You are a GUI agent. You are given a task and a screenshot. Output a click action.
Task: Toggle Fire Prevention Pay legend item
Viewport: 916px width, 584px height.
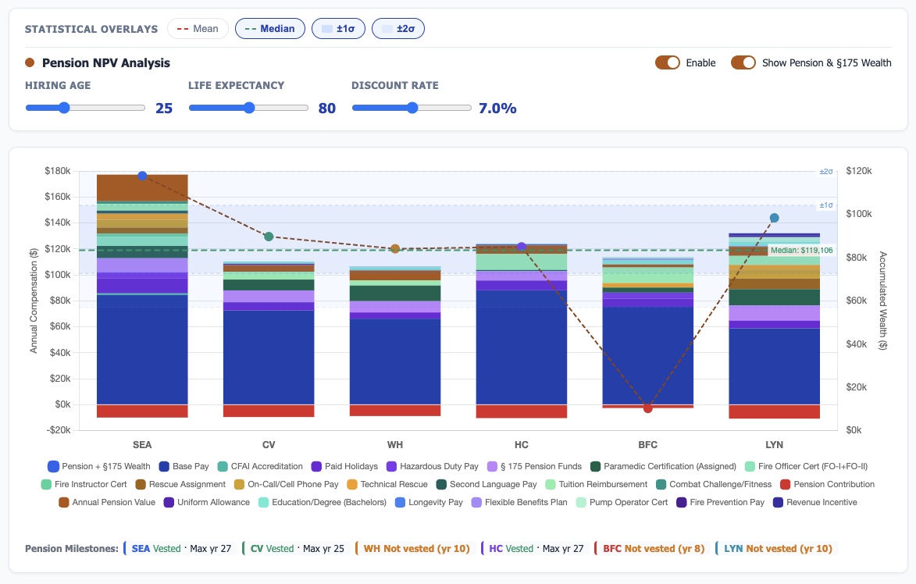(x=720, y=502)
